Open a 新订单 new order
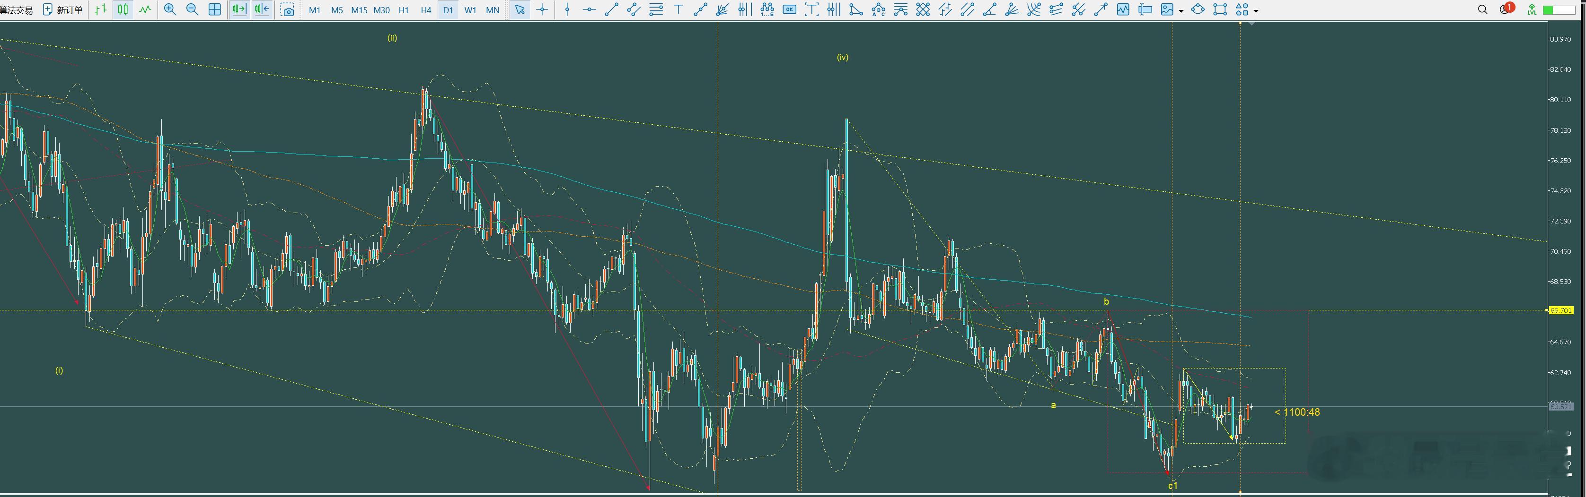The height and width of the screenshot is (497, 1586). (63, 10)
